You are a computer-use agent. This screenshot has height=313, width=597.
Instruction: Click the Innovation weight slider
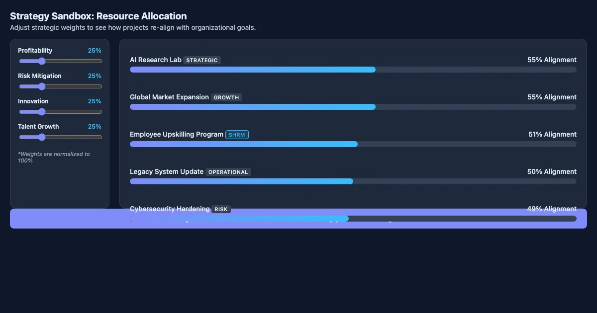click(60, 112)
